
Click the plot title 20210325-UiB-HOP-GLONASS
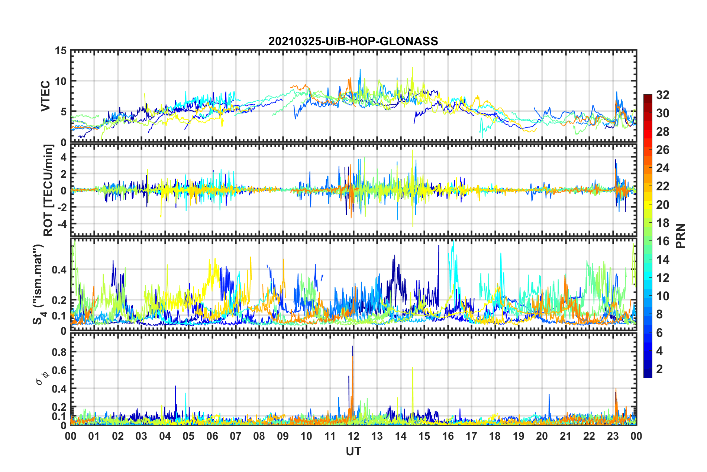[x=353, y=41]
